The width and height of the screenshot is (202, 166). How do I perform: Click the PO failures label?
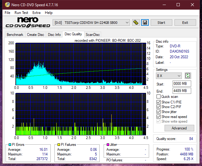coord(115,160)
